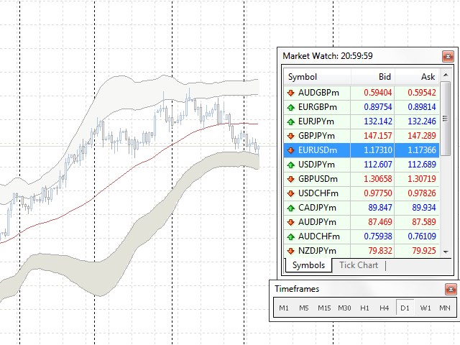Switch chart to W1 timeframe
The image size is (460, 345).
(425, 308)
